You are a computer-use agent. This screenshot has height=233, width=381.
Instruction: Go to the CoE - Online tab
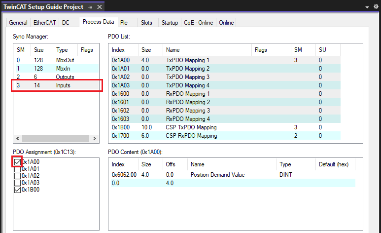[x=198, y=23]
